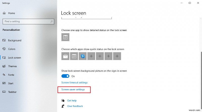
Task: Click the Skype quick status icon
Action: [x=83, y=56]
